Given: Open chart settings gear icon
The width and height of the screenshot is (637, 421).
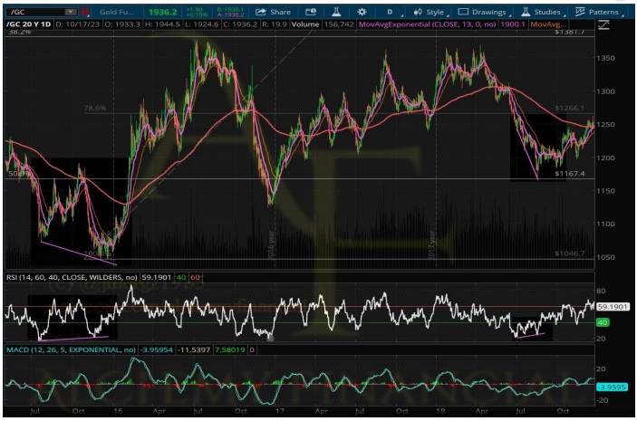Looking at the screenshot, I should click(362, 12).
